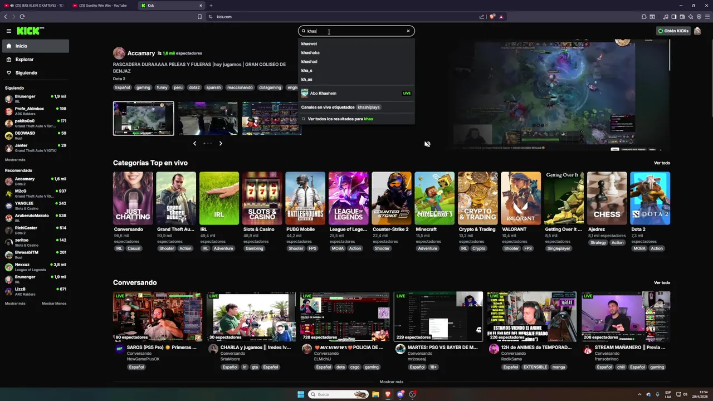View all results for khas

pyautogui.click(x=356, y=119)
